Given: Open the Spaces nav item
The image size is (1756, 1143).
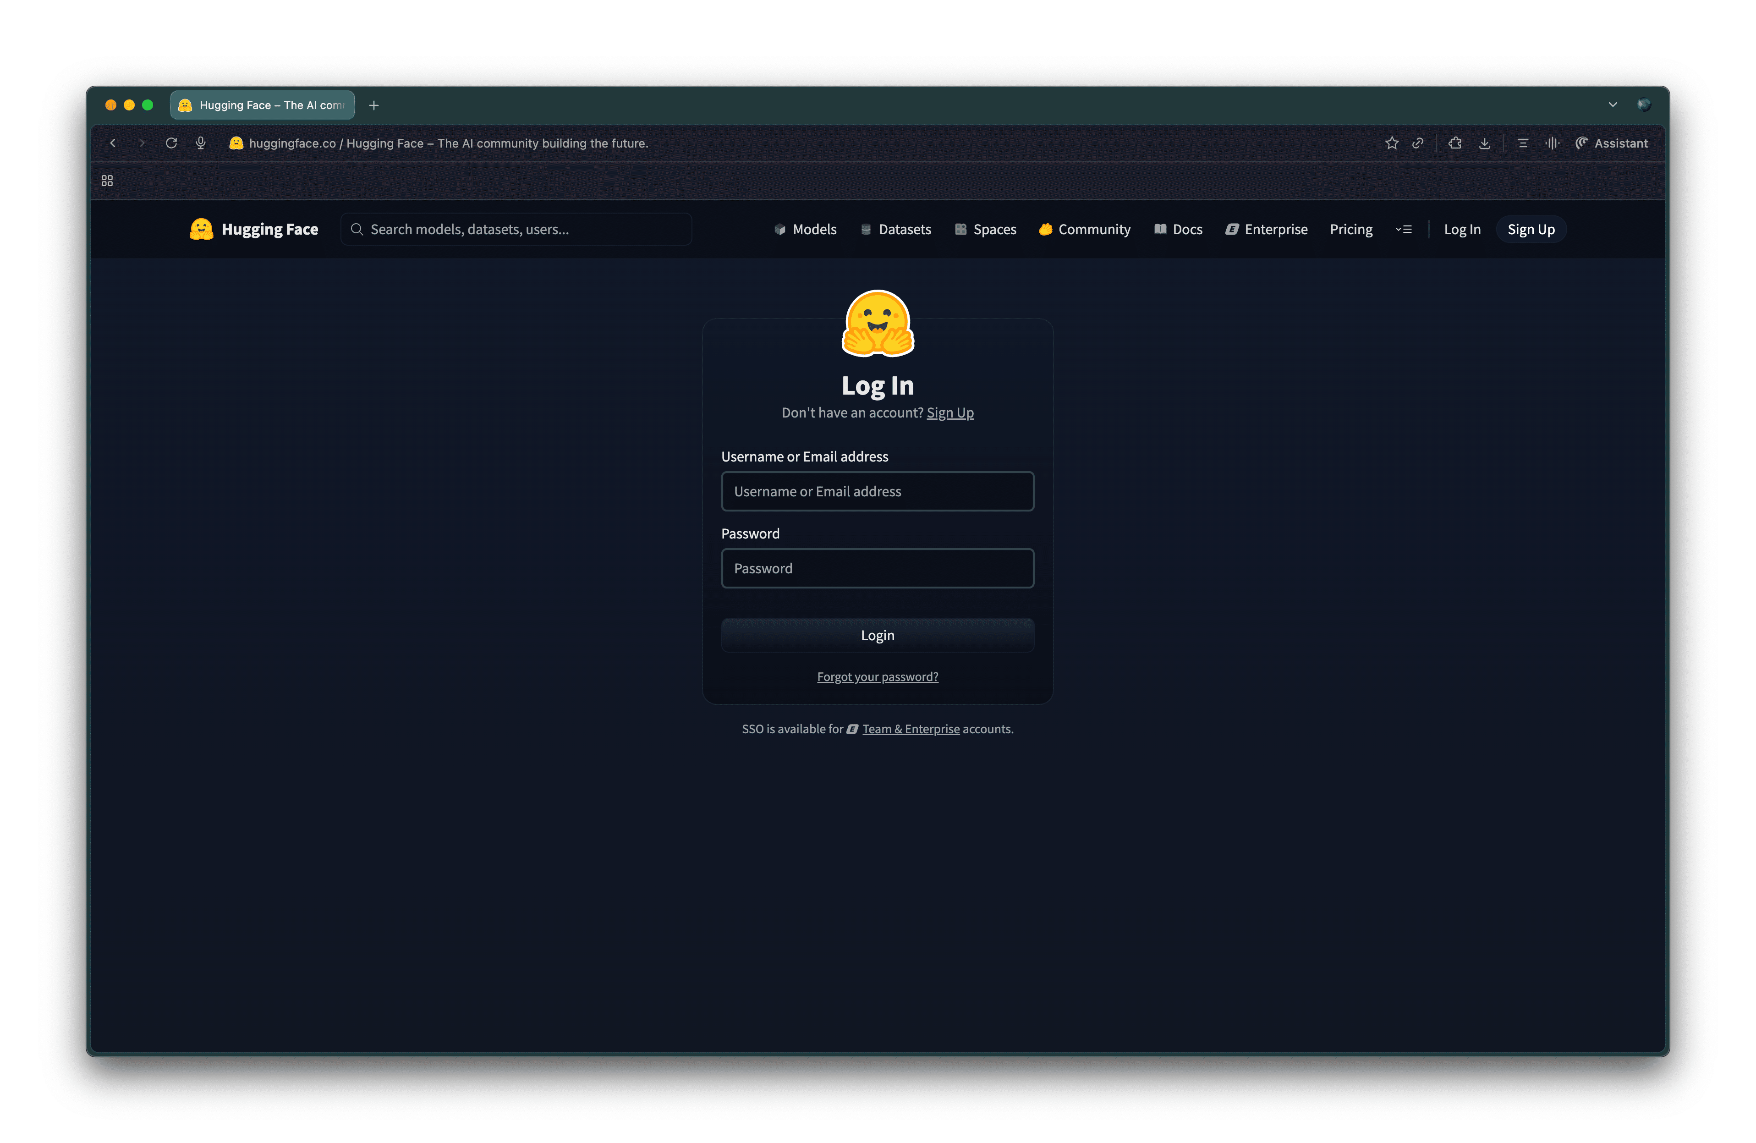Looking at the screenshot, I should tap(985, 230).
